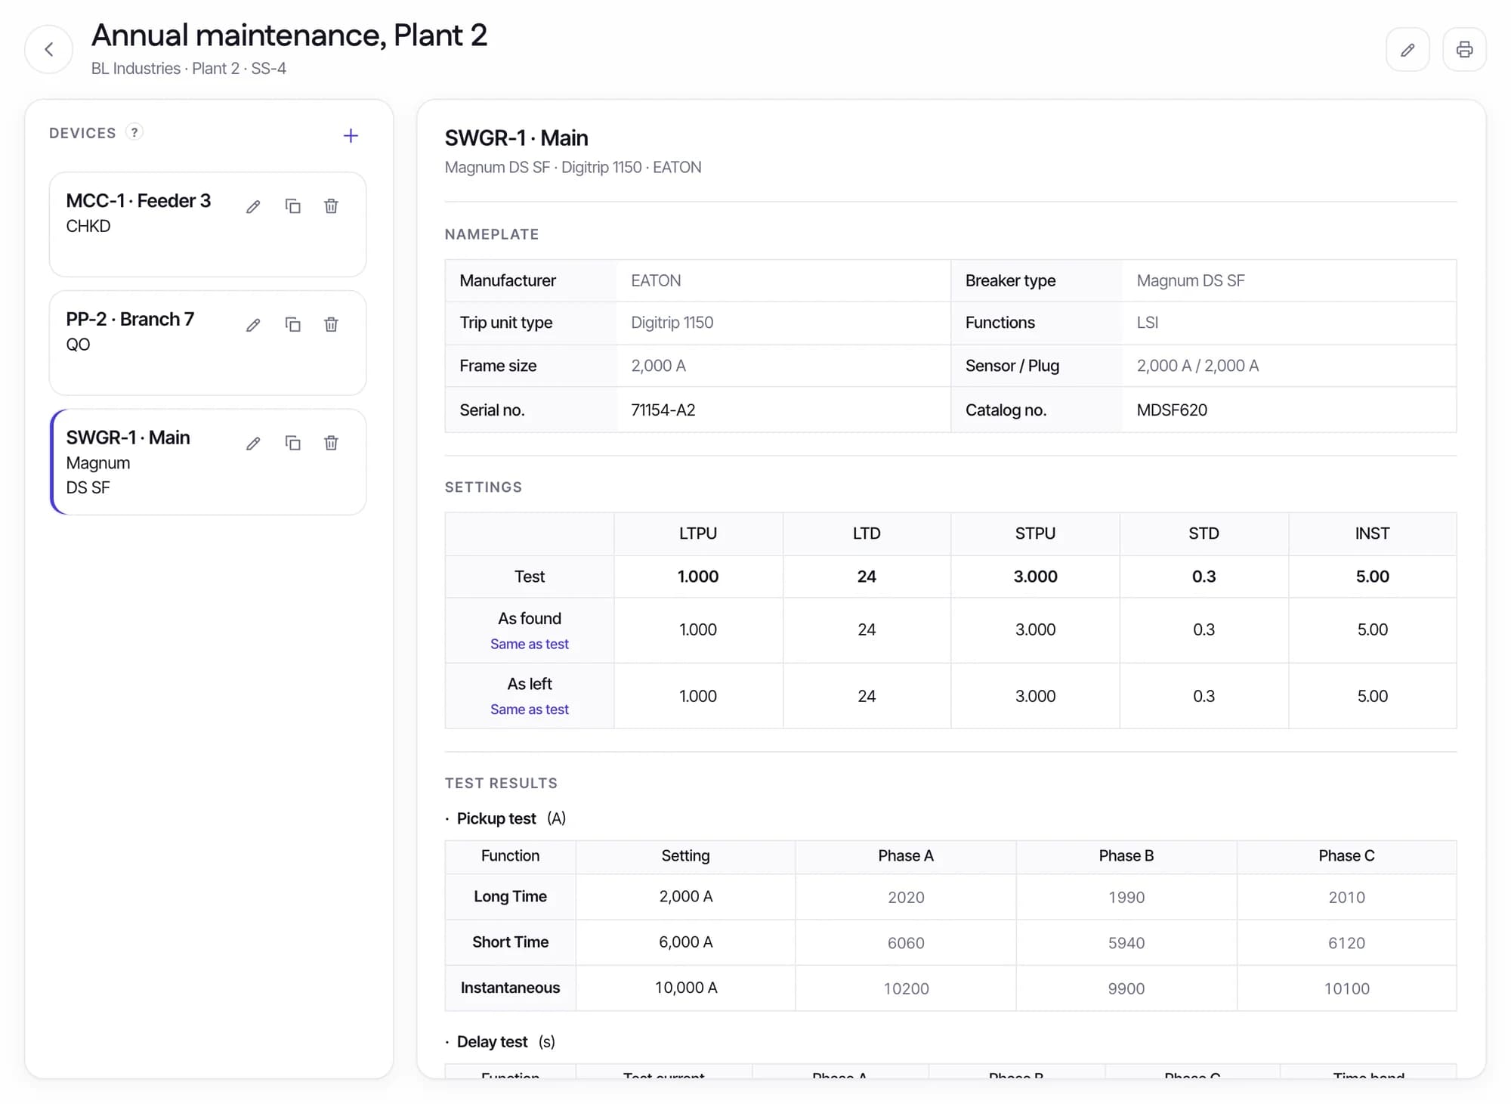Edit the Test LTPU setting 1.000
Viewport: 1511px width, 1104px height.
click(x=698, y=577)
